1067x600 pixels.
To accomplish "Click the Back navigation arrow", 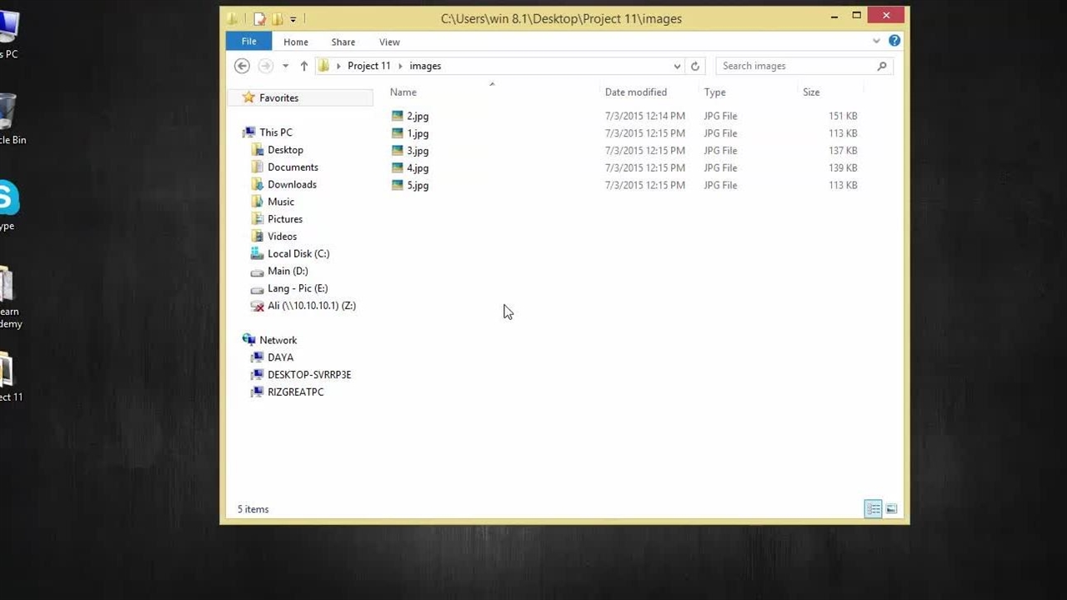I will 242,66.
